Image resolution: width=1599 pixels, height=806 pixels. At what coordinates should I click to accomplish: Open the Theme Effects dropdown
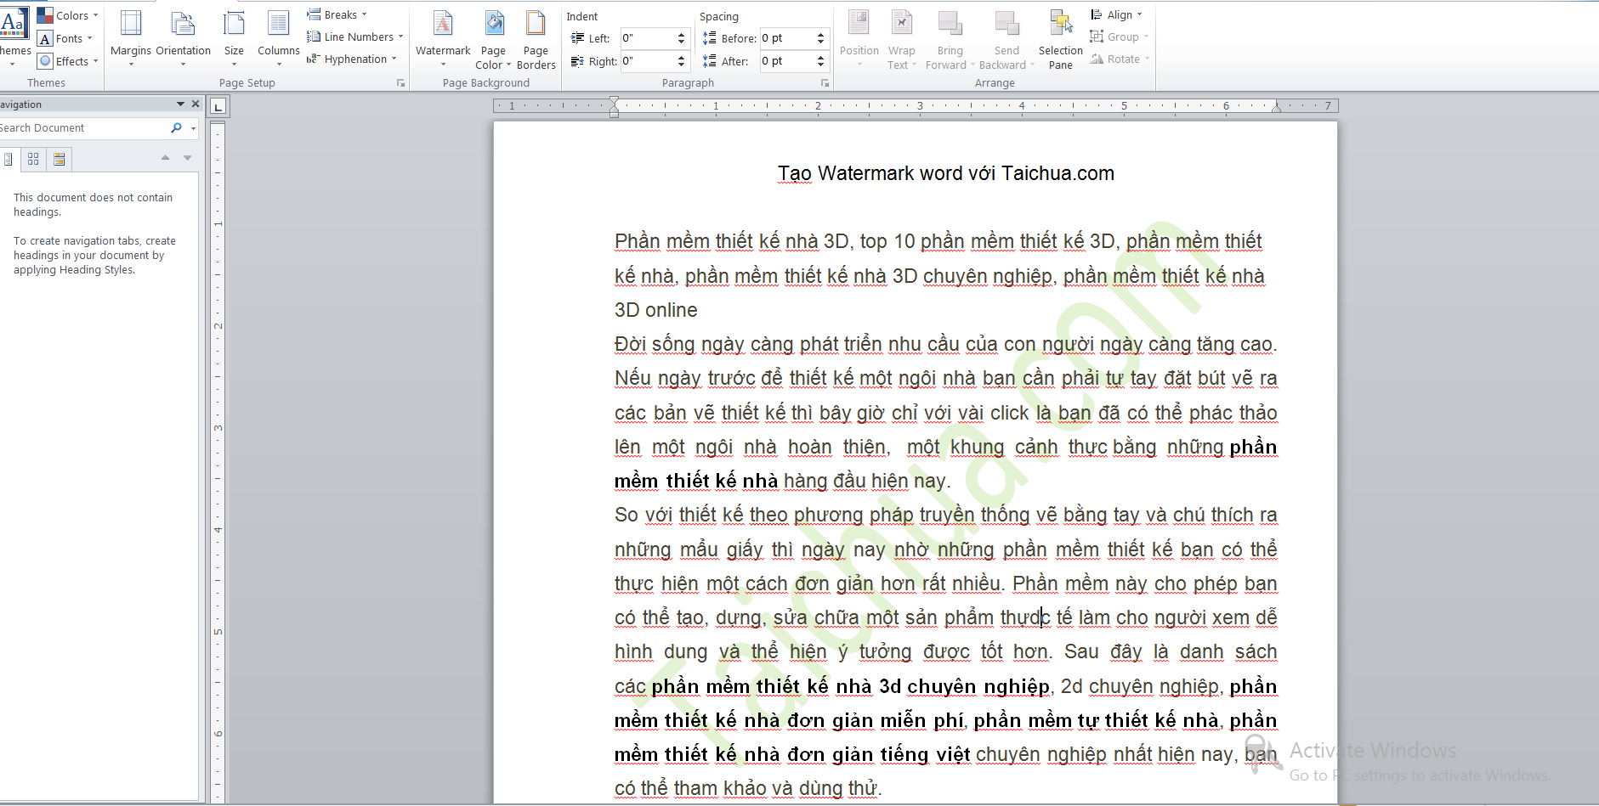point(68,61)
